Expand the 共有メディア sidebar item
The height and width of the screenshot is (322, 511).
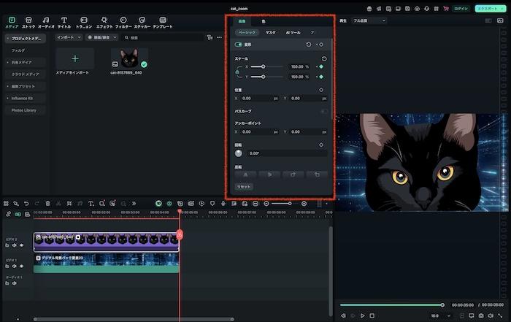[x=26, y=63]
